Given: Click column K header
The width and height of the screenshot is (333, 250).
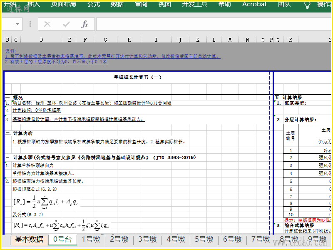Looking at the screenshot, I should (x=198, y=40).
